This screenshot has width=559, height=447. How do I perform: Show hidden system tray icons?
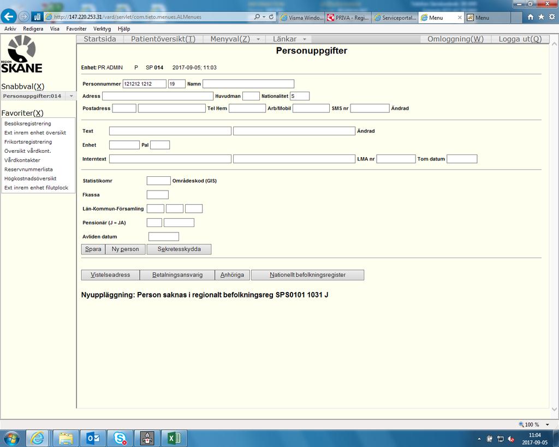[479, 439]
